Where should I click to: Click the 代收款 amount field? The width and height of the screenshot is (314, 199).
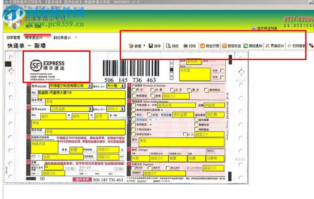pos(214,105)
